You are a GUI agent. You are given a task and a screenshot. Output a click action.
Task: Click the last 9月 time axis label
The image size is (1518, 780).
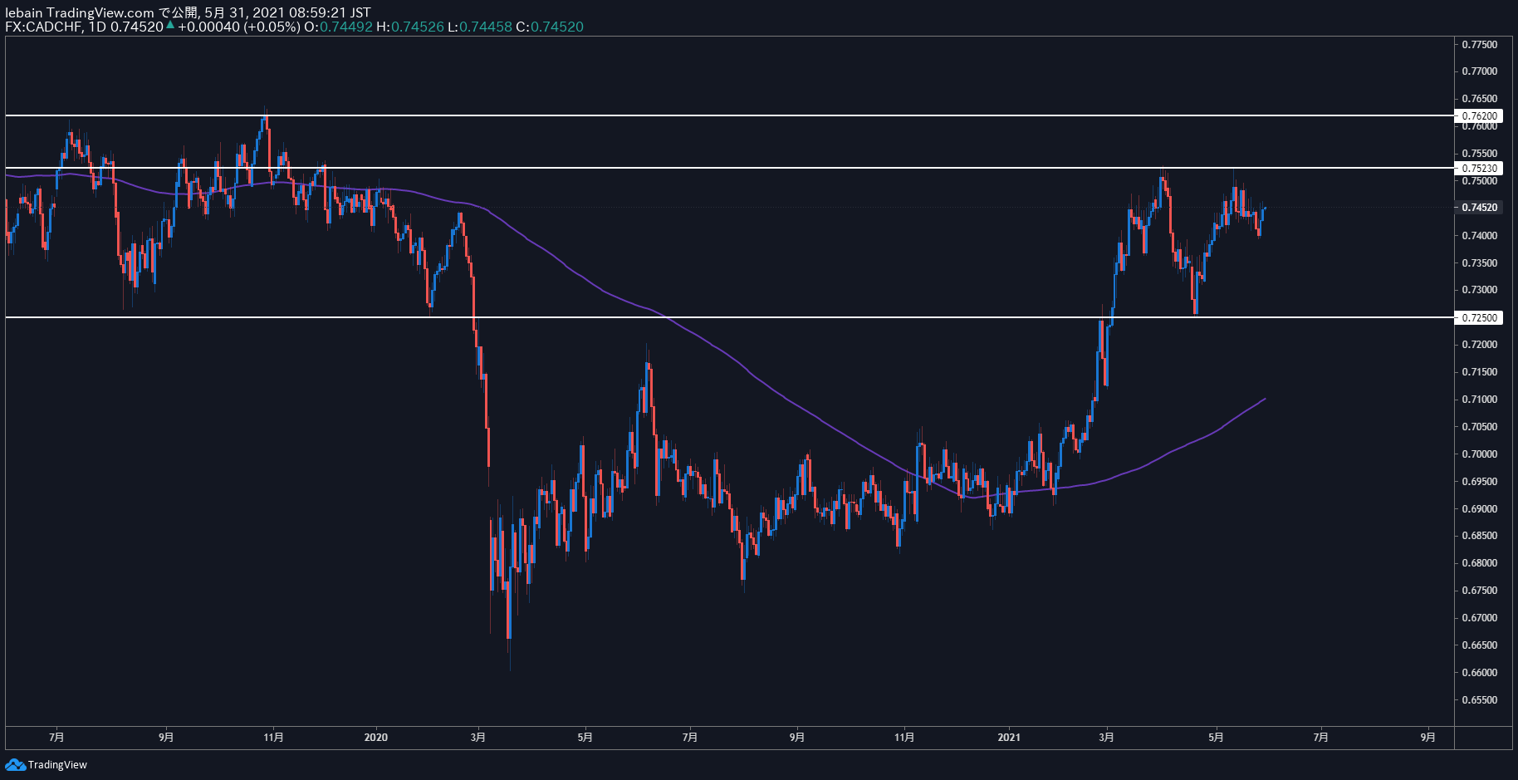pos(1427,737)
